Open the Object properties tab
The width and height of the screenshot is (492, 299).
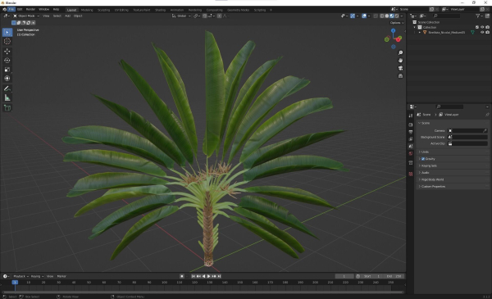411,163
